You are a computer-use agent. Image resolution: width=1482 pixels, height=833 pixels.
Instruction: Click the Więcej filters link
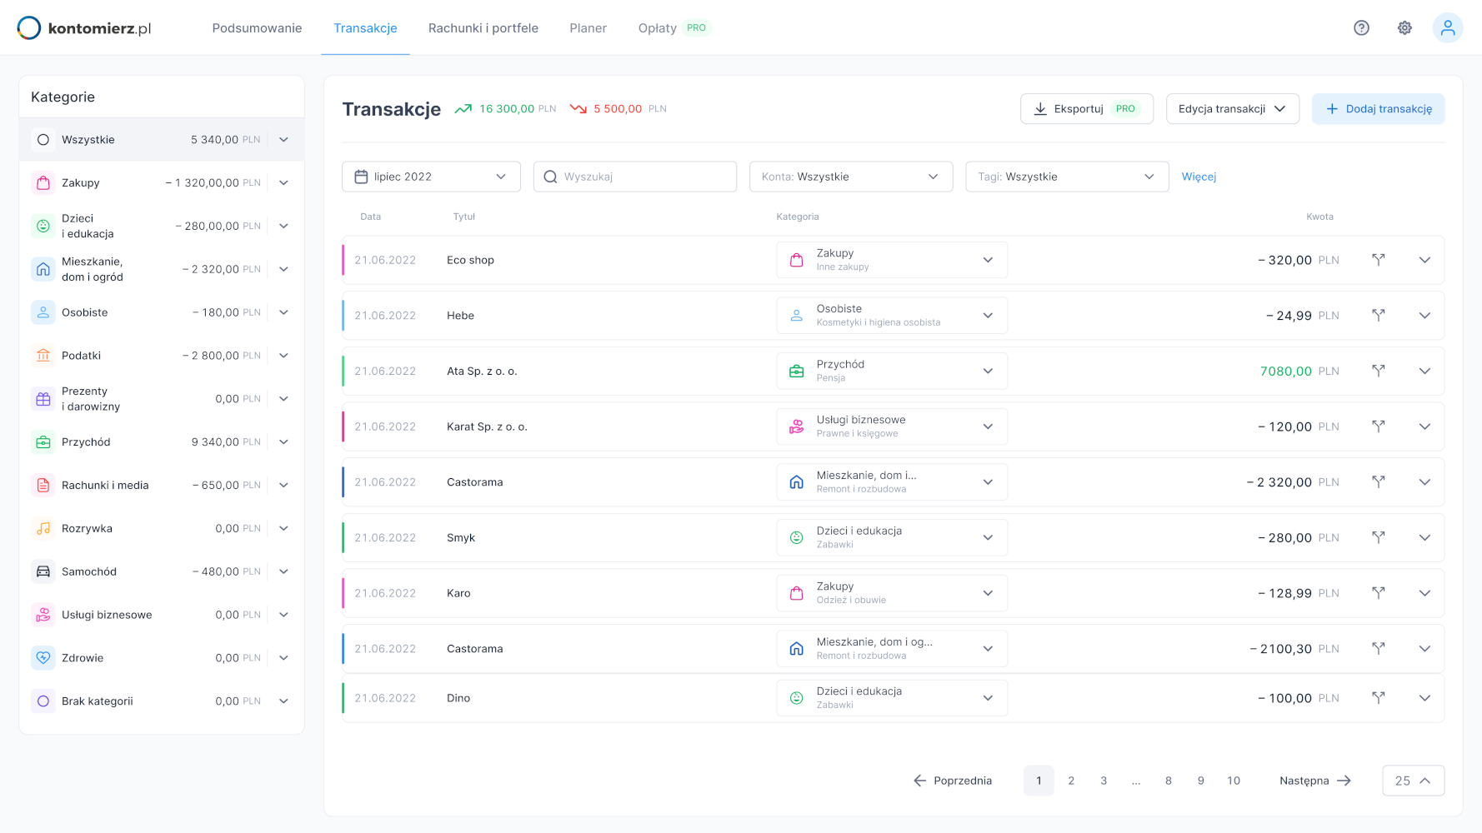pos(1199,177)
